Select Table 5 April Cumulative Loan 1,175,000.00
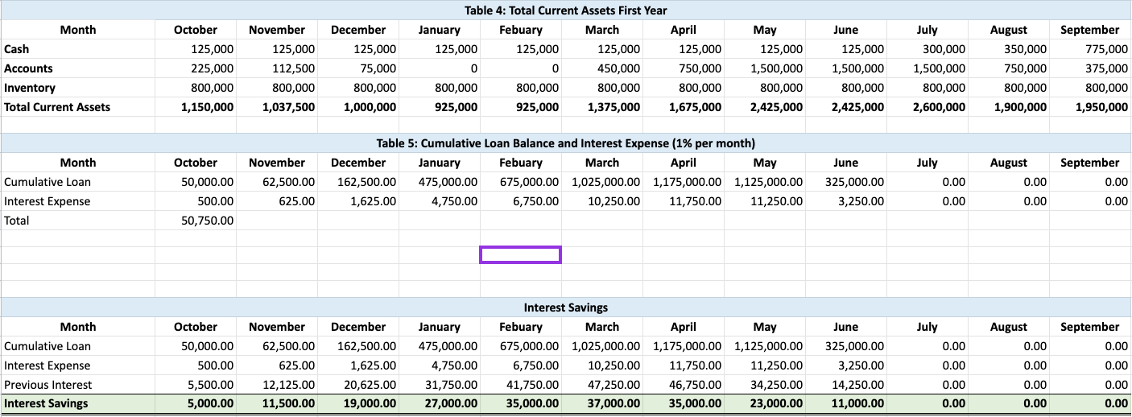Image resolution: width=1132 pixels, height=417 pixels. [687, 182]
